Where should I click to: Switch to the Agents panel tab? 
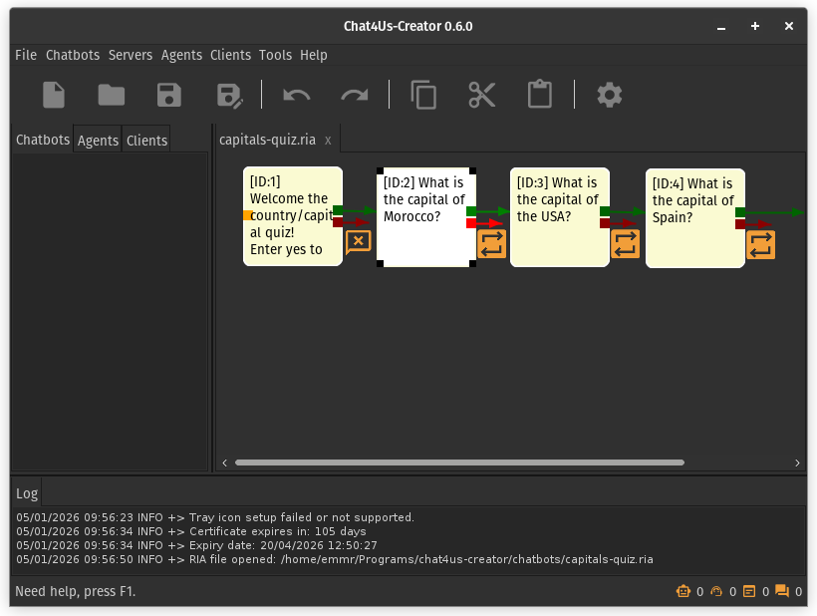pyautogui.click(x=98, y=141)
